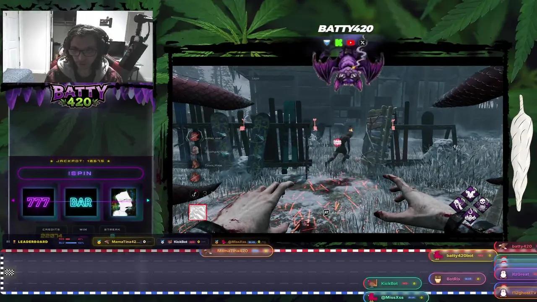Screen dimensions: 537x302
Task: Click the BATTY 420 logo under webcam
Action: pos(79,95)
